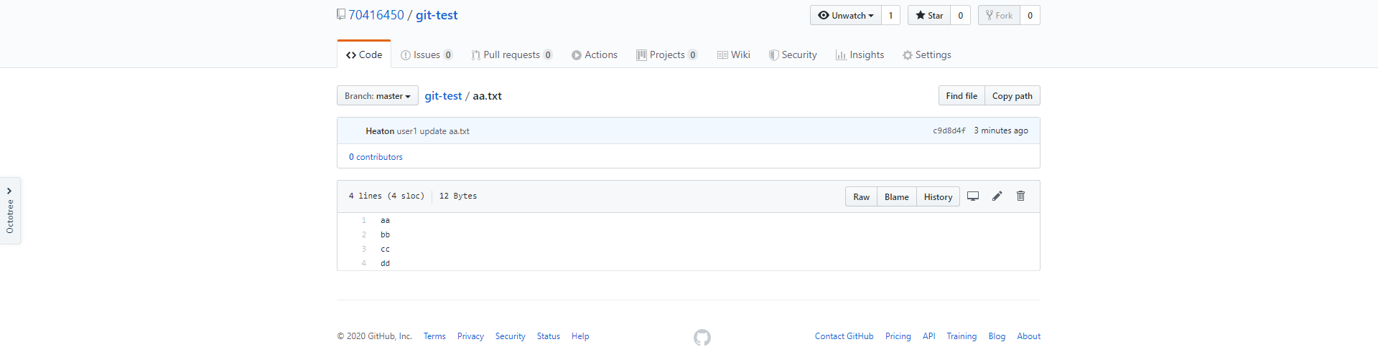Open commit hash c9d8d4f
Image resolution: width=1378 pixels, height=347 pixels.
949,130
